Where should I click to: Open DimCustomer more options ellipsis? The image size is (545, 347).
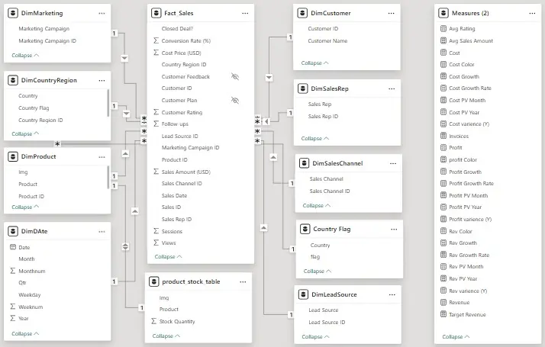tap(391, 13)
